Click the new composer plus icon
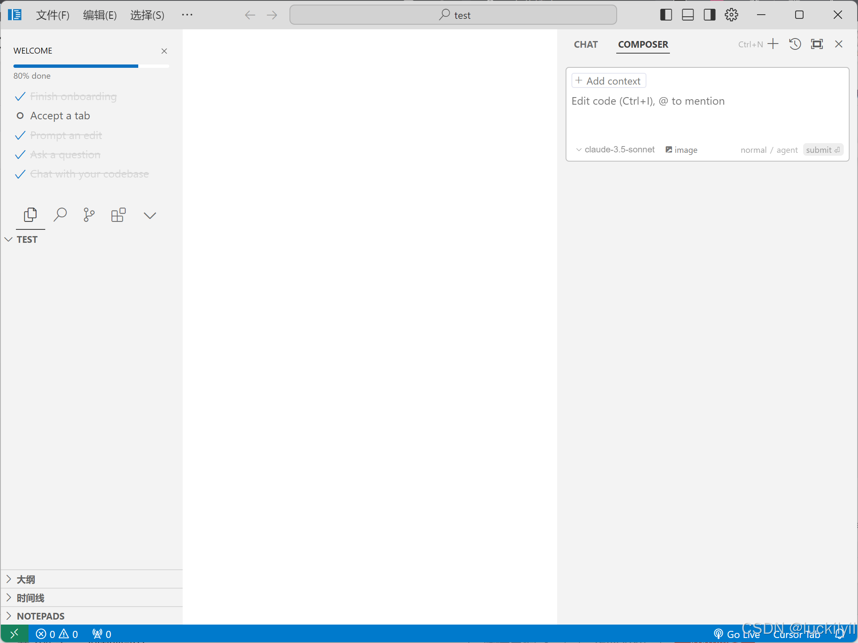The width and height of the screenshot is (858, 643). (773, 44)
